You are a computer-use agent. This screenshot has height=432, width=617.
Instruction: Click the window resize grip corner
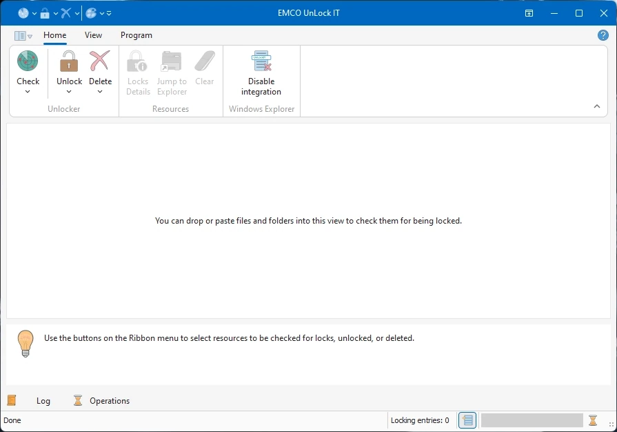pyautogui.click(x=611, y=424)
